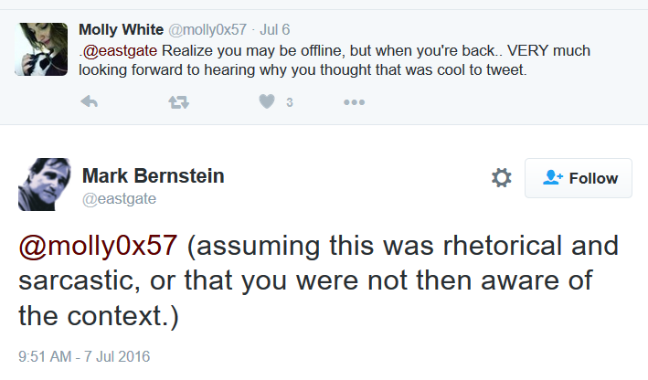
Task: Click Mark Bernstein's reply text about context
Action: pos(318,280)
